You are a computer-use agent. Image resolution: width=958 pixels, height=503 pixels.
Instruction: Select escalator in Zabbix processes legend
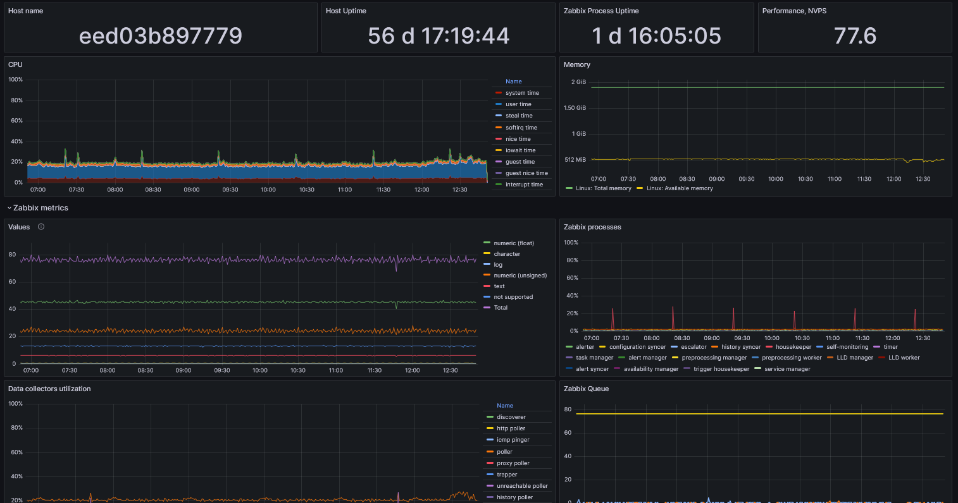point(694,347)
